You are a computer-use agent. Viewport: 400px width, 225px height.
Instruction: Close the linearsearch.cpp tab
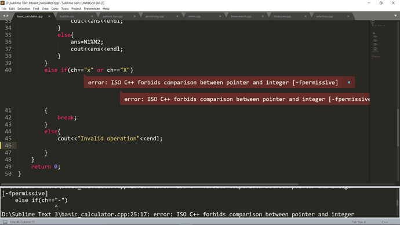[263, 16]
